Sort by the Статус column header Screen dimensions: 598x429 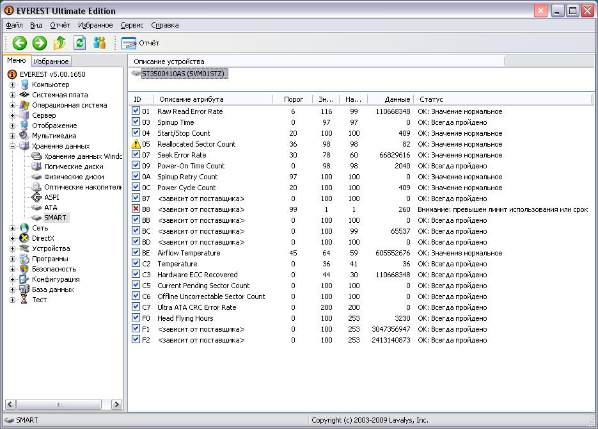pyautogui.click(x=431, y=99)
